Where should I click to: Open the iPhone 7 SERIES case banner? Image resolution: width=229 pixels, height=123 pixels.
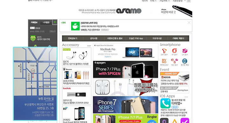126,105
